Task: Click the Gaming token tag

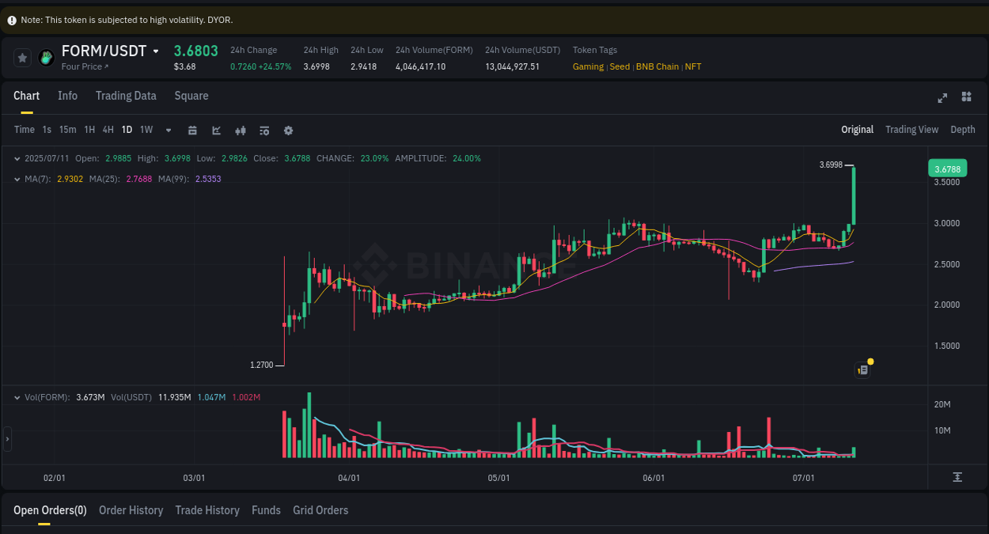Action: point(588,66)
